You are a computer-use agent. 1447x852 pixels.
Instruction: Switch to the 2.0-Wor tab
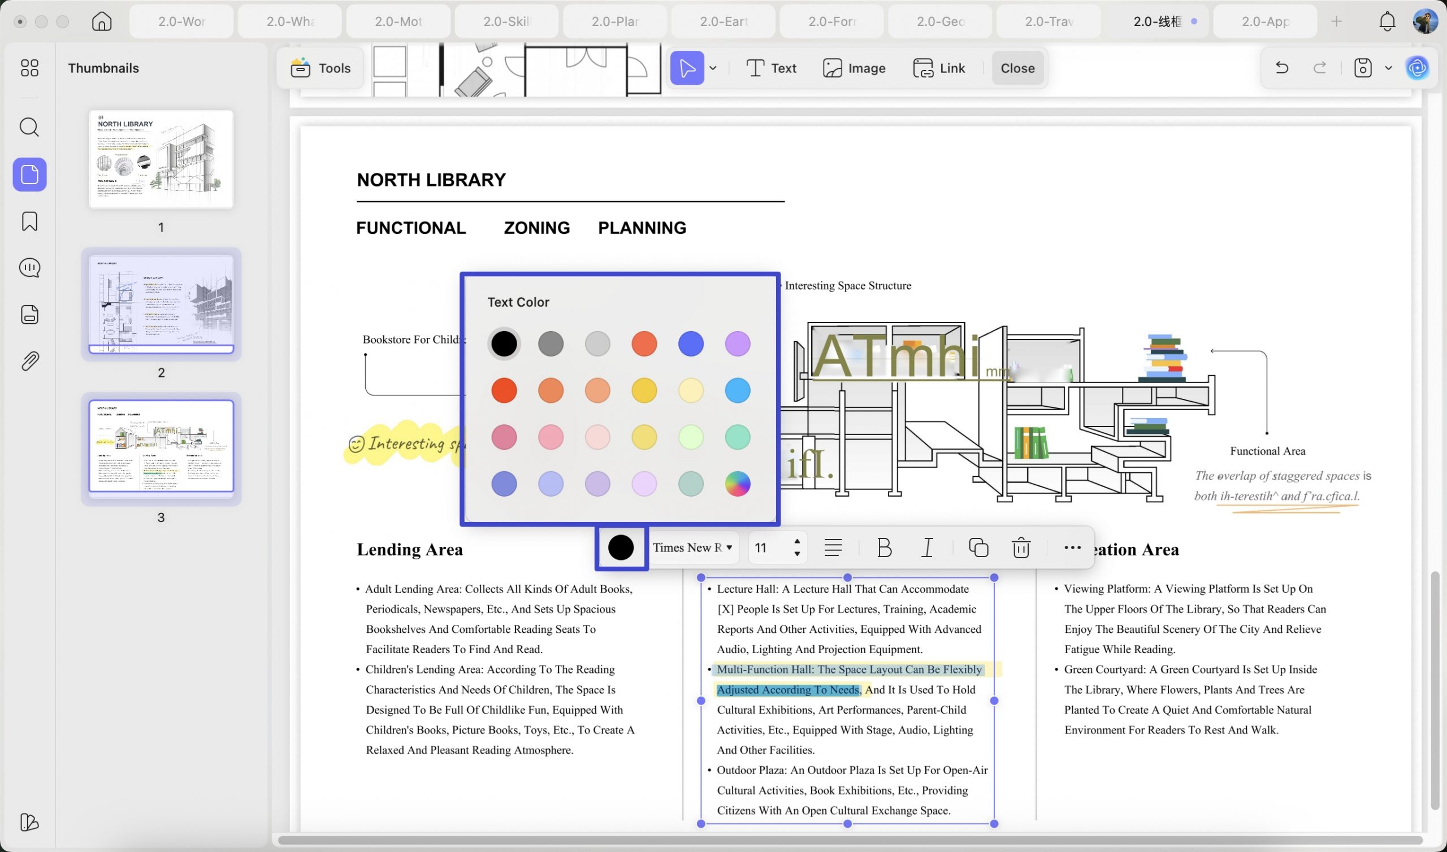(181, 21)
